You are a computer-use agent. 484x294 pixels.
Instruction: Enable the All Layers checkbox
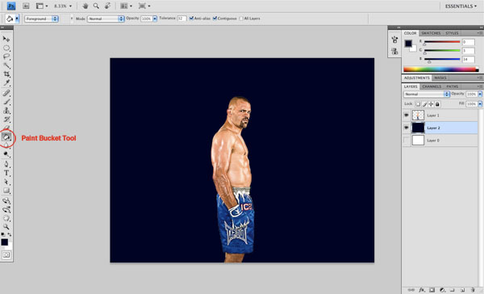(241, 19)
